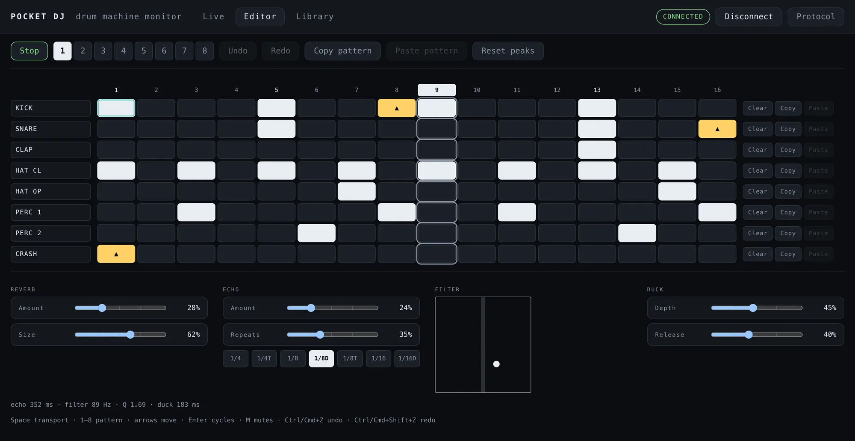Click the CONNECTED status badge

coord(683,17)
